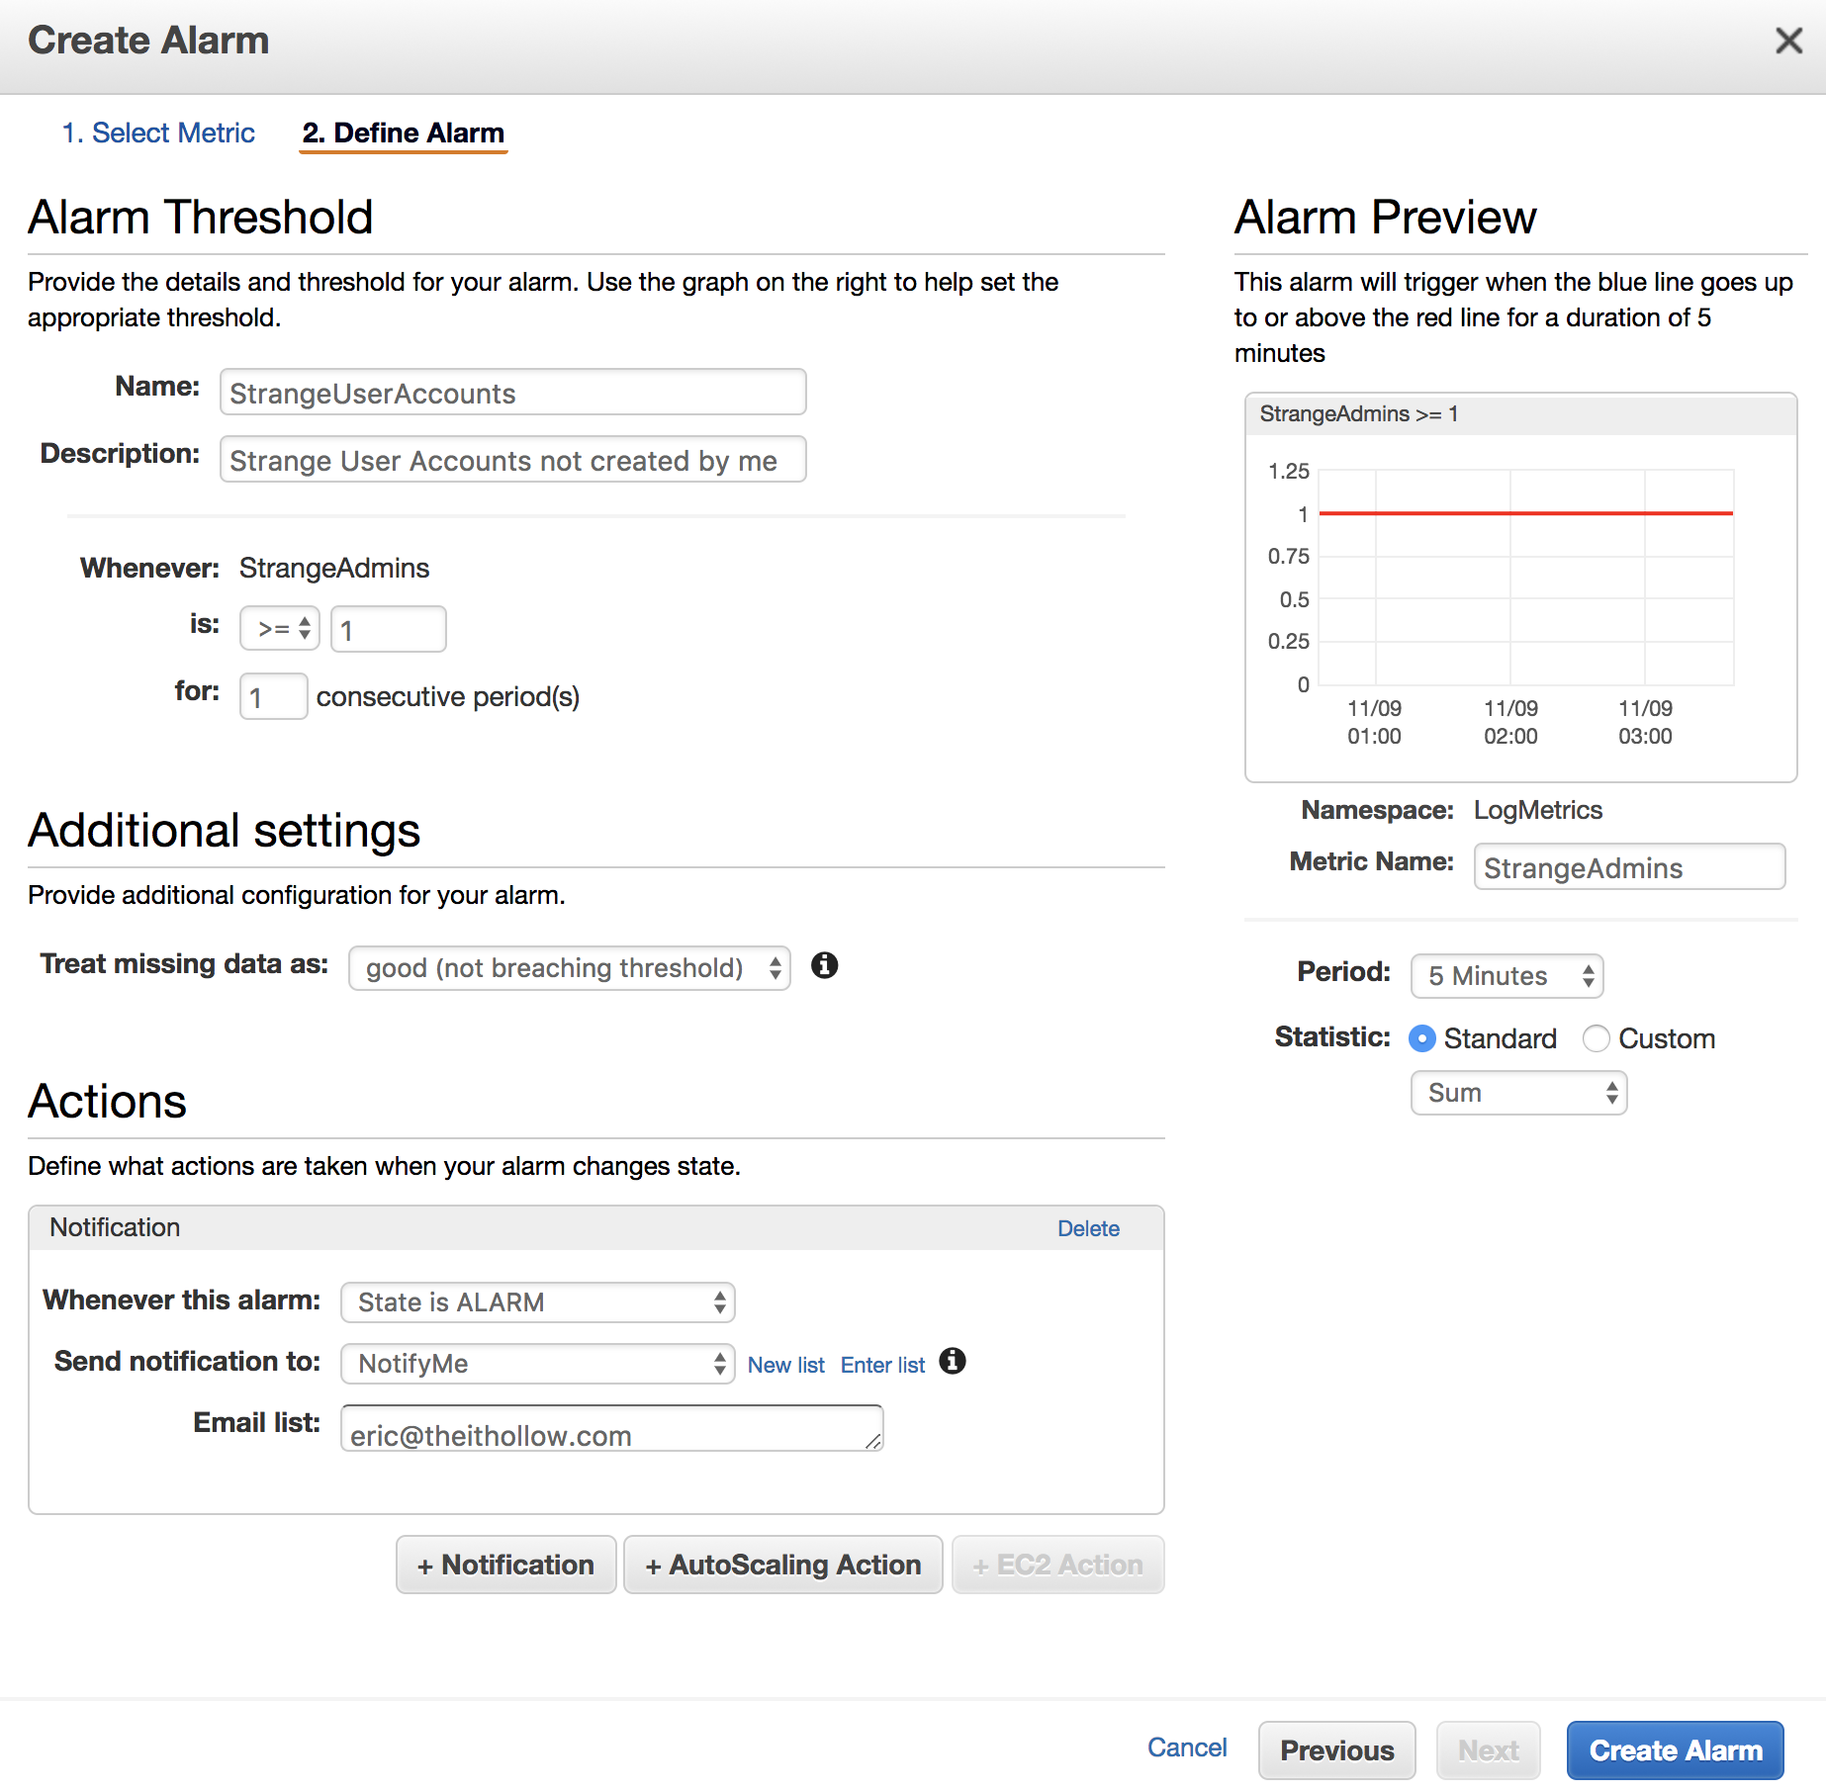The width and height of the screenshot is (1826, 1792).
Task: Click info icon beside Treat missing data
Action: coord(824,965)
